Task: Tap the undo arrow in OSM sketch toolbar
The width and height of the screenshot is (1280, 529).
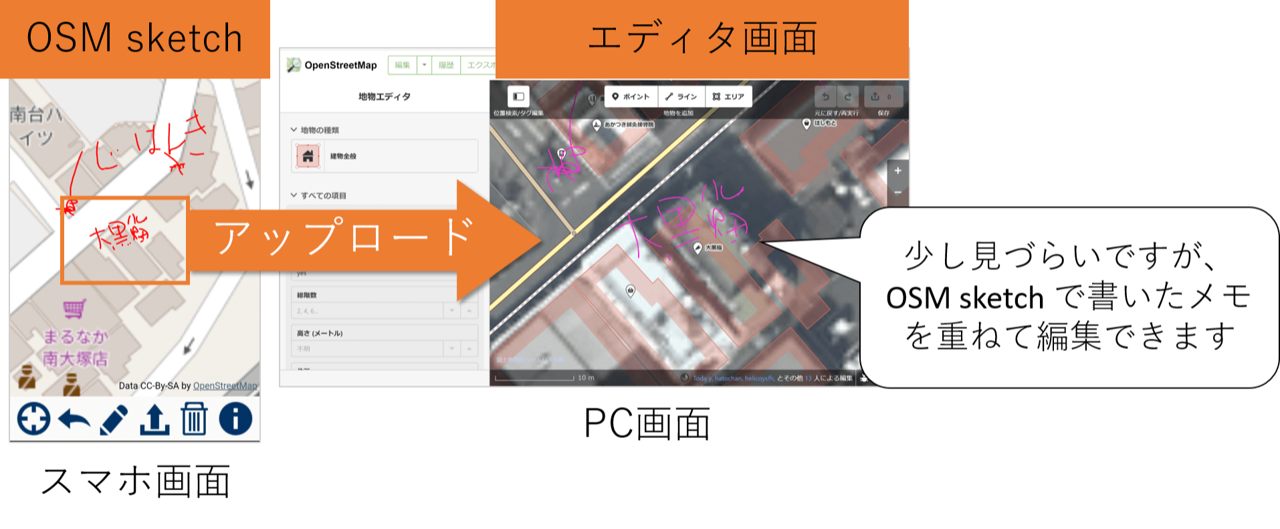Action: pos(74,420)
